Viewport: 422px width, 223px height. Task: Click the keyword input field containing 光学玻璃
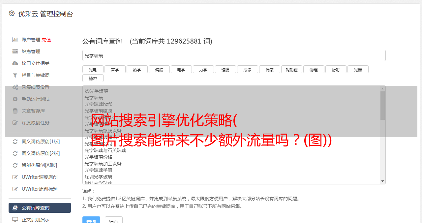[234, 55]
